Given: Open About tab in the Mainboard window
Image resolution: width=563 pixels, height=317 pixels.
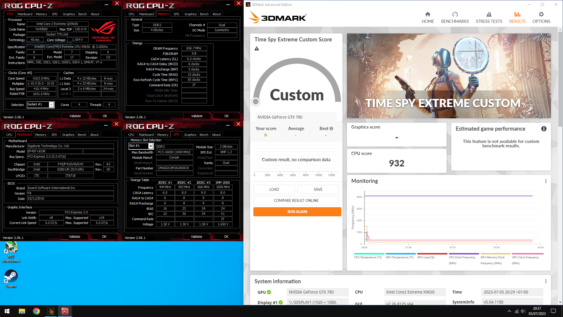Looking at the screenshot, I should click(x=94, y=135).
